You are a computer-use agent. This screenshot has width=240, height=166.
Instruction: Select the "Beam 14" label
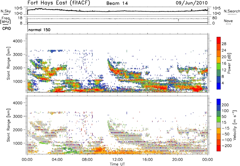[117, 3]
